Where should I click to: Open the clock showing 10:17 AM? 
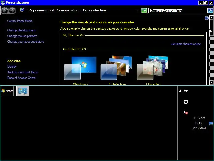pos(199,118)
